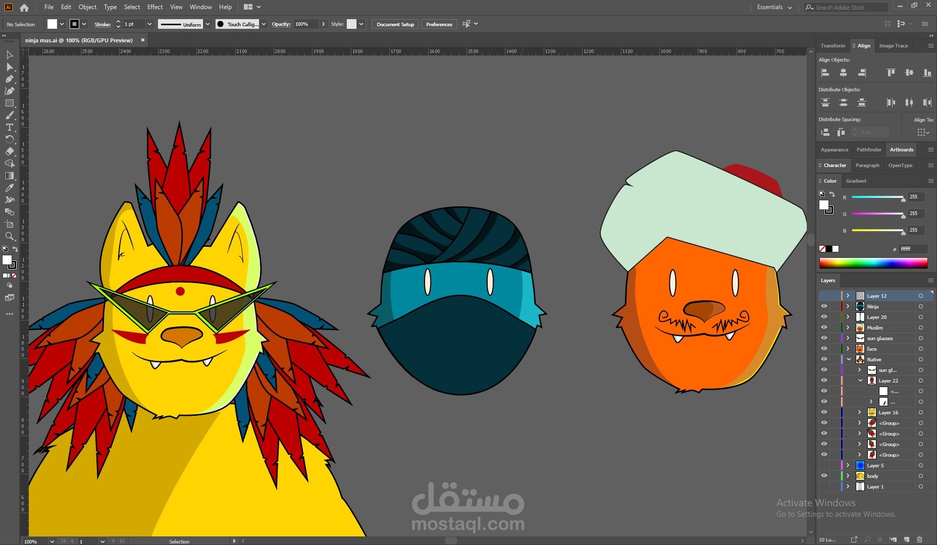Open the Touch Calligraphic brush dropdown

[264, 24]
